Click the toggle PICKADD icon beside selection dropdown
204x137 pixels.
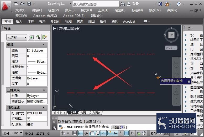32,37
